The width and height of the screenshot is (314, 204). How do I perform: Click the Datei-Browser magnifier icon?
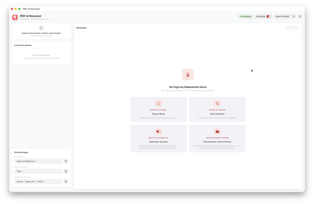click(x=217, y=104)
